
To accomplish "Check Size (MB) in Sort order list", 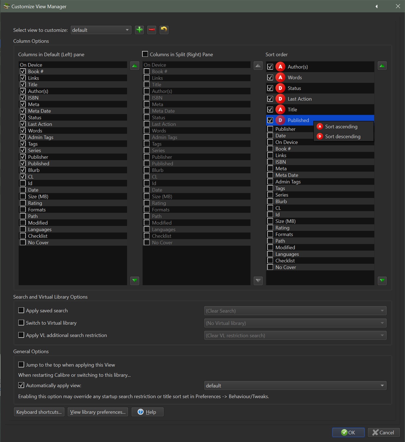I will coord(270,221).
